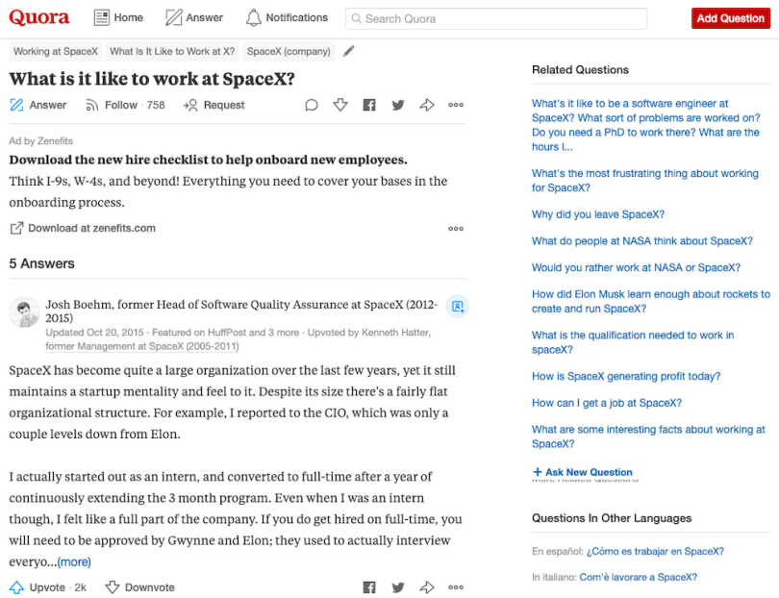Open the ad's more options menu
Screen dimensions: 779x598
tap(456, 229)
